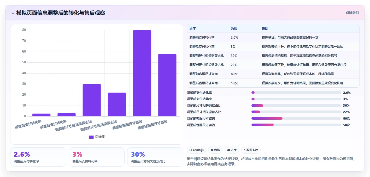Click the note starting 模拟次数减少
Viewport: 370px width, 177px height.
(x=303, y=83)
